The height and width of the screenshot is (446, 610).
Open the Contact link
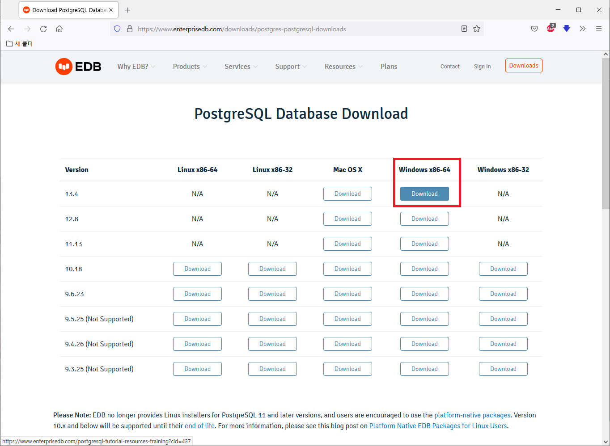pos(450,67)
